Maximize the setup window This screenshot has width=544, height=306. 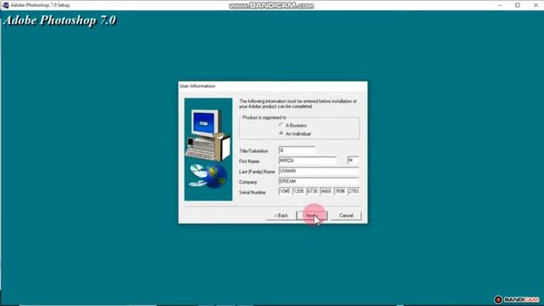[x=518, y=5]
